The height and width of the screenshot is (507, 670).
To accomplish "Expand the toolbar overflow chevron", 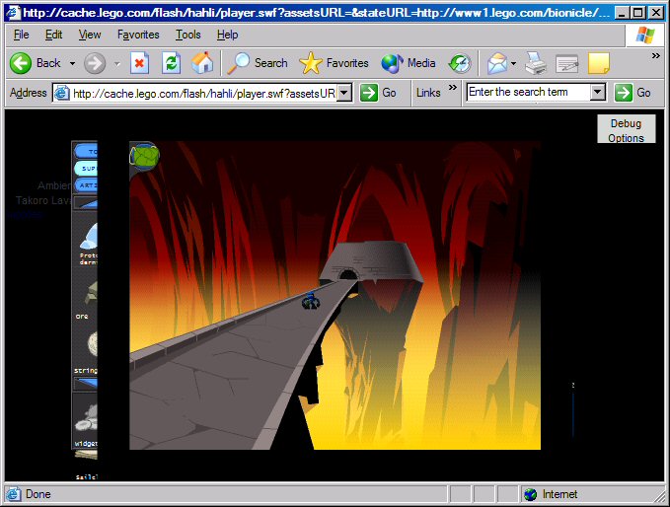I will click(655, 55).
